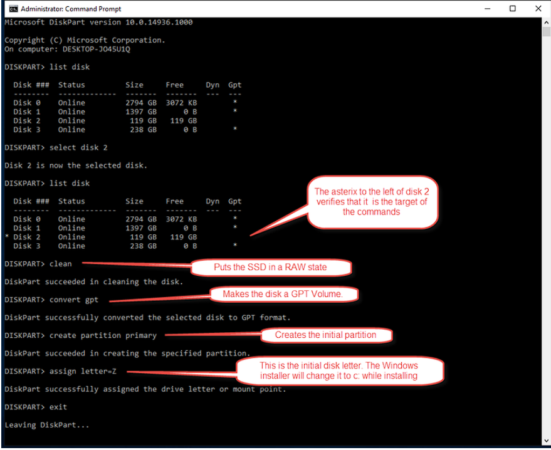Click 'Microsoft DiskPart version 10.0.14936.1000' line

(x=99, y=23)
